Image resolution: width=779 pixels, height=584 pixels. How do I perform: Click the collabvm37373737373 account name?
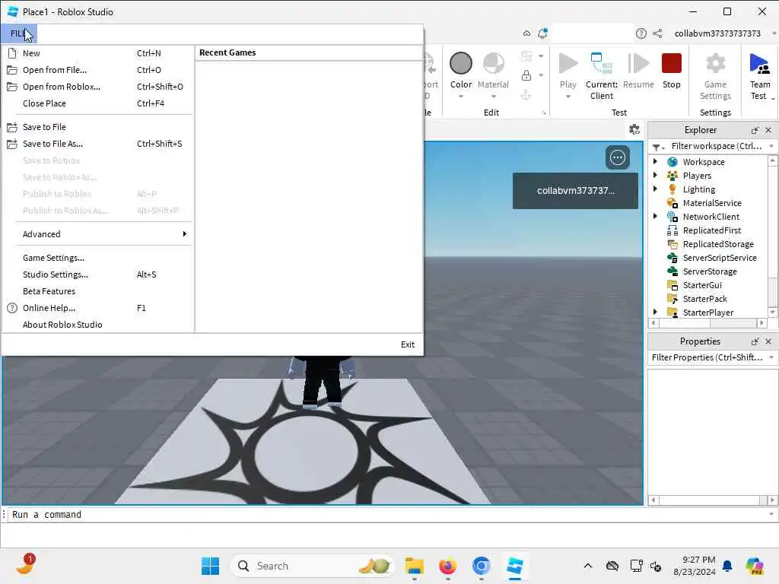coord(717,33)
